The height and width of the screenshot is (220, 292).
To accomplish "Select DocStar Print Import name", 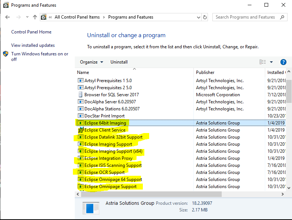I will coord(105,116).
